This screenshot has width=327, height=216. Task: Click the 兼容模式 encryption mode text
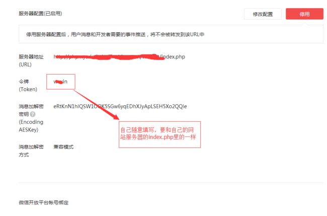click(63, 147)
